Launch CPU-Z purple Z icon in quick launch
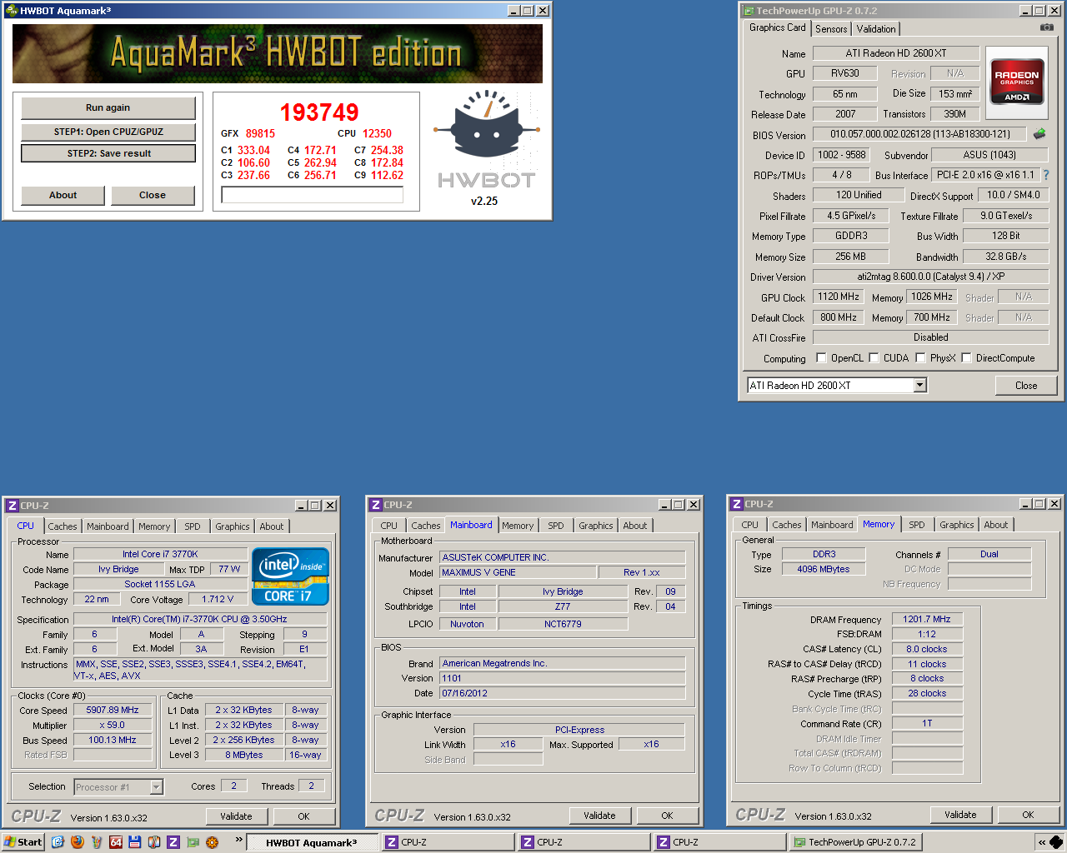1067x853 pixels. click(x=173, y=842)
